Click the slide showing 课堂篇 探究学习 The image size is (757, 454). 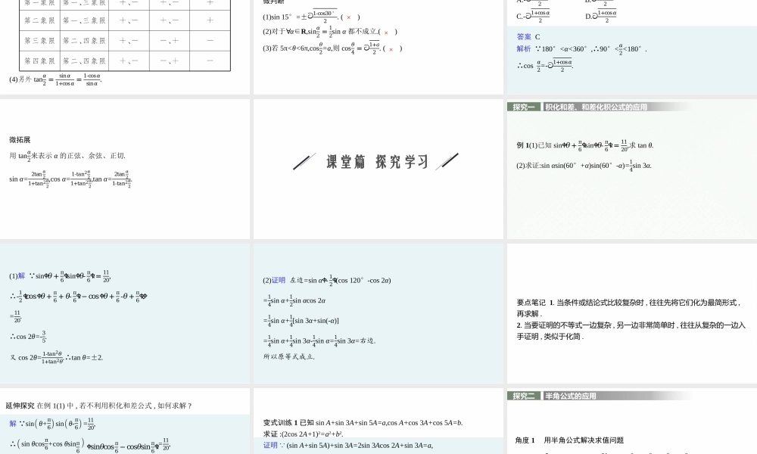(377, 168)
